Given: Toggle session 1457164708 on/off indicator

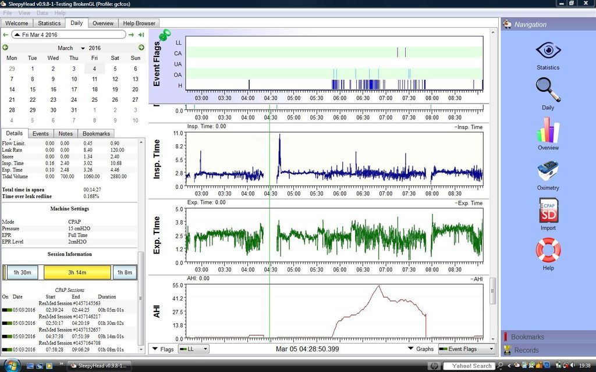Looking at the screenshot, I should 7,349.
